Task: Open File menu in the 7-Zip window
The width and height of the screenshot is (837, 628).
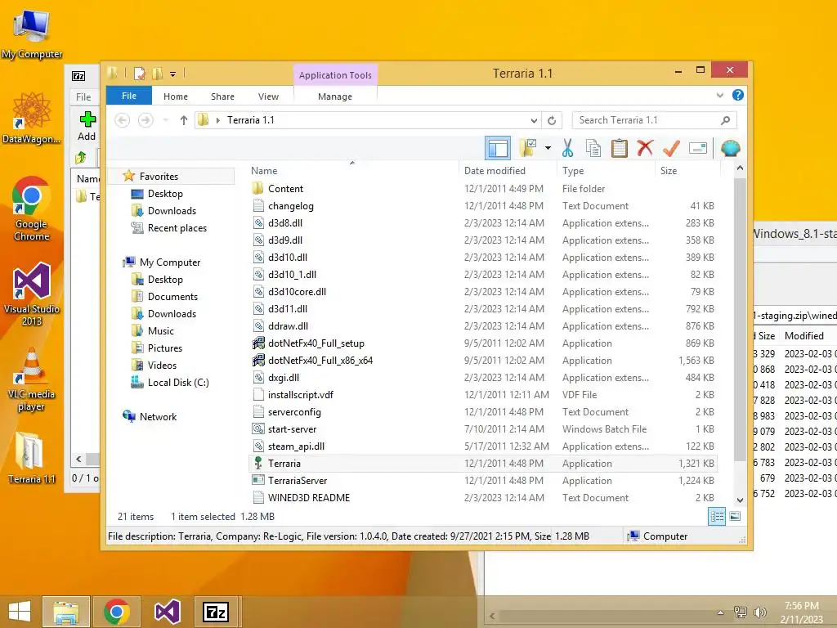Action: [83, 96]
